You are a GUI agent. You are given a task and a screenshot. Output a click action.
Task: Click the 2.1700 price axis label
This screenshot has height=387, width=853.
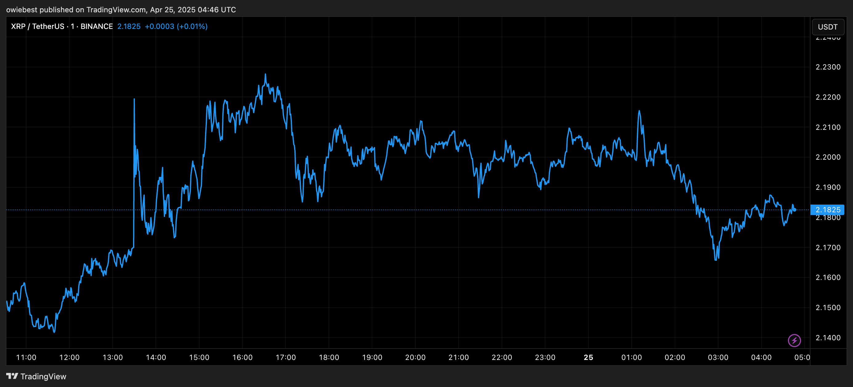[x=828, y=247]
